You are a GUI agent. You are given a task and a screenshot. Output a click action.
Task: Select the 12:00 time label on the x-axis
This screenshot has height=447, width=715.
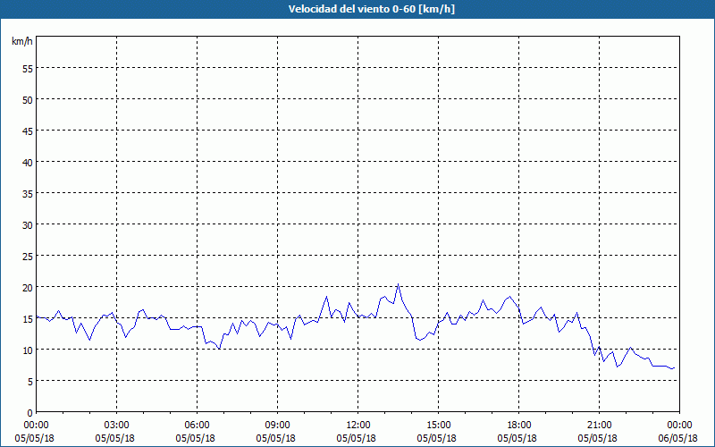pos(358,425)
